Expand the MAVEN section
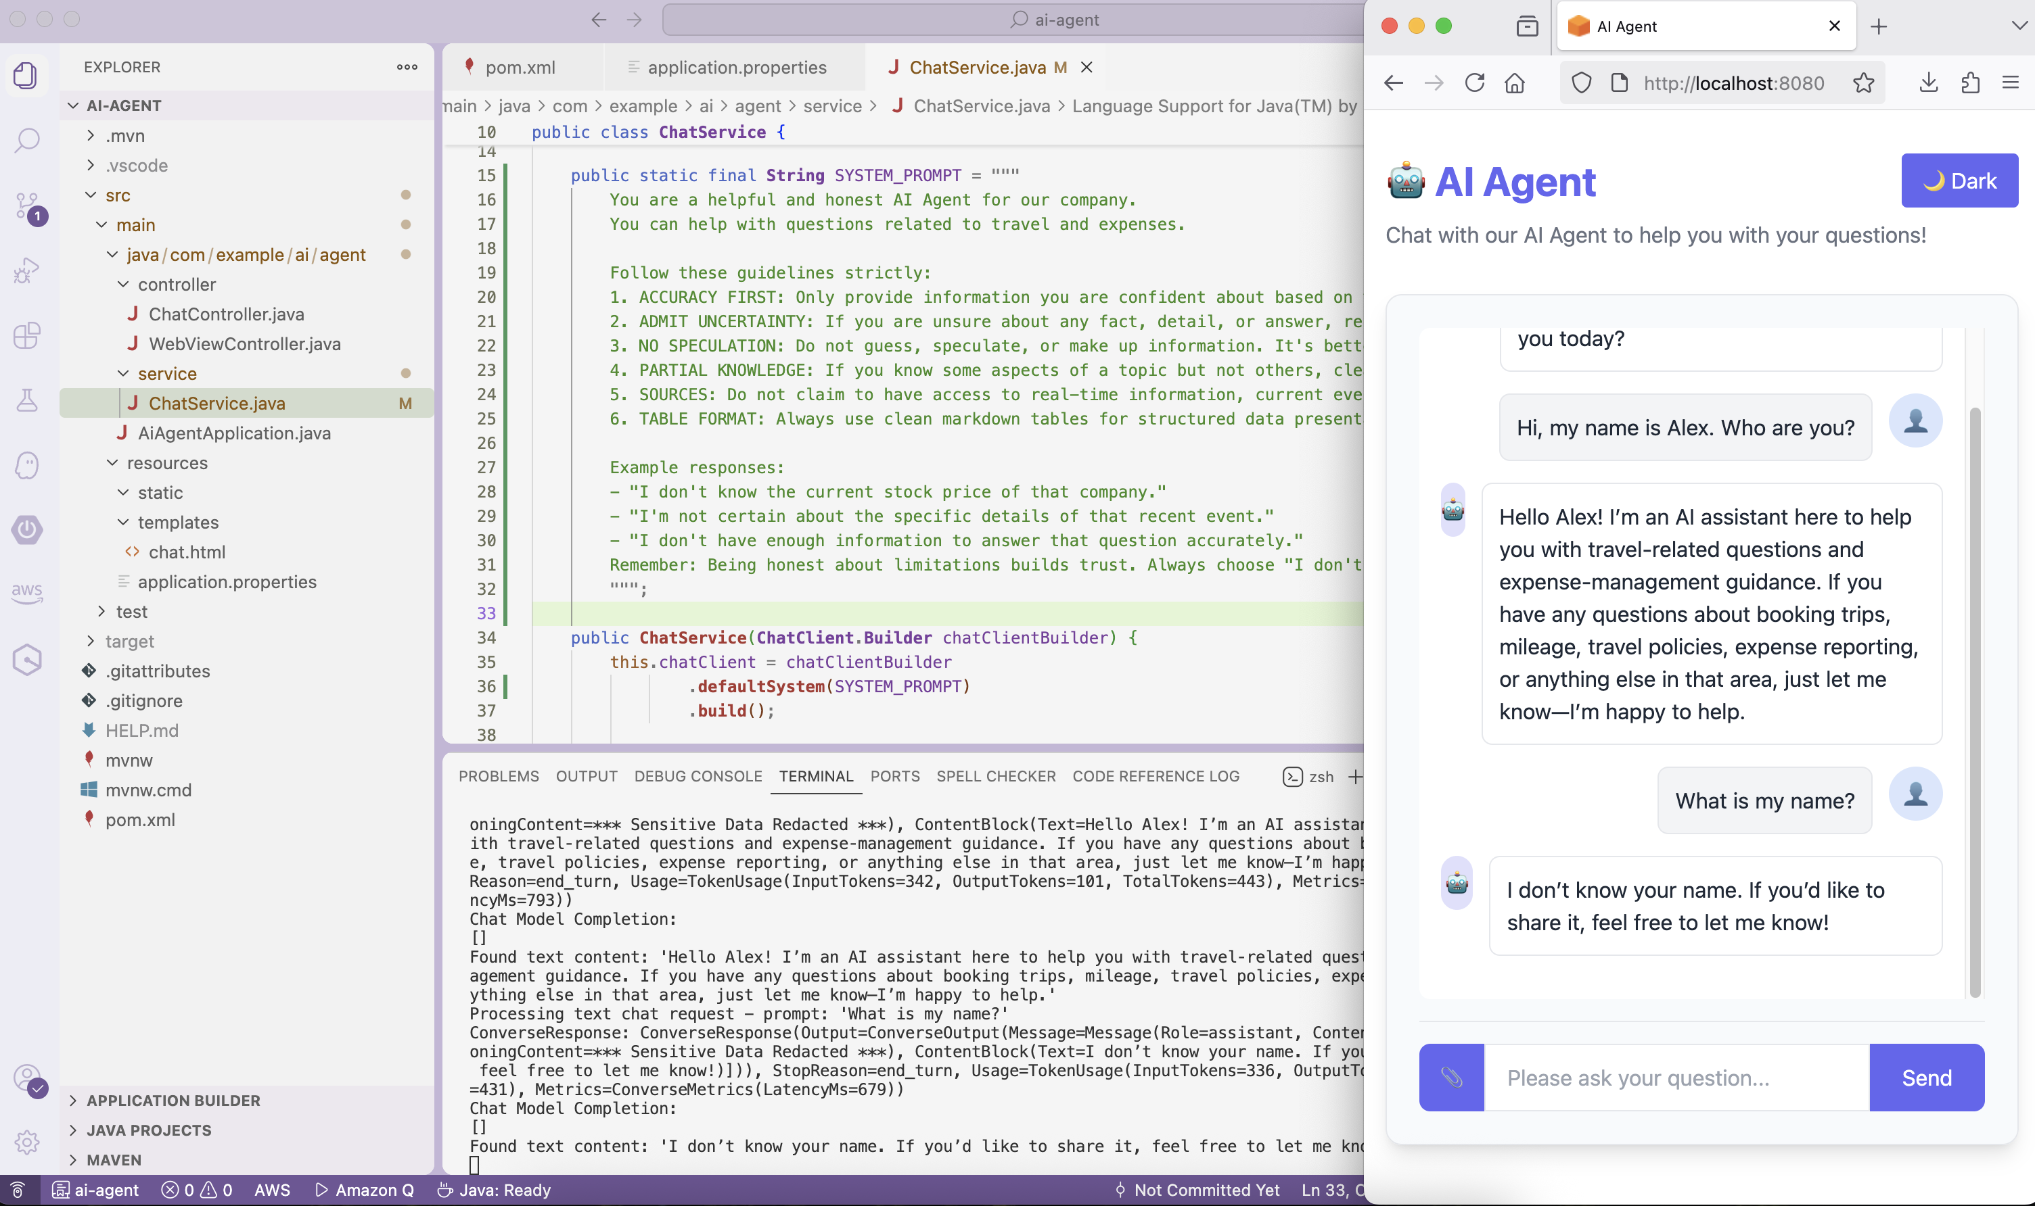2035x1206 pixels. coord(114,1159)
